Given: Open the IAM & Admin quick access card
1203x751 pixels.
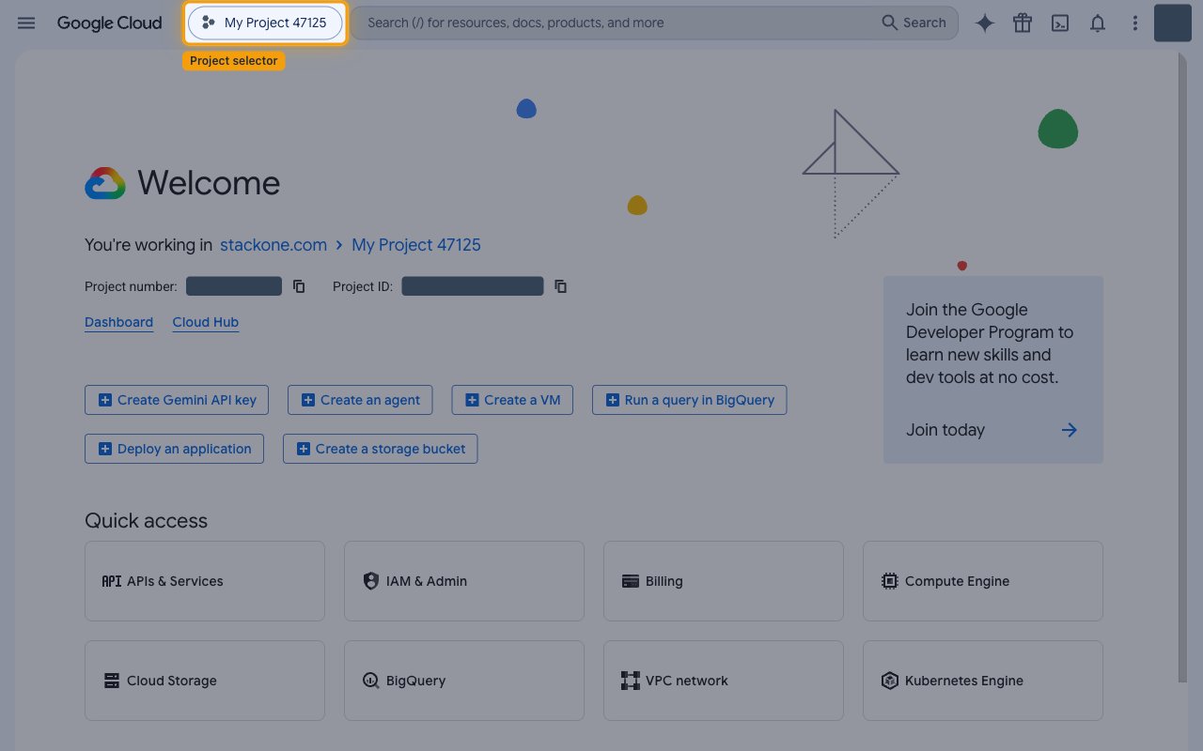Looking at the screenshot, I should [464, 581].
